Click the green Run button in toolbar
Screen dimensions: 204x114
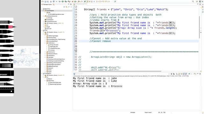62,2
